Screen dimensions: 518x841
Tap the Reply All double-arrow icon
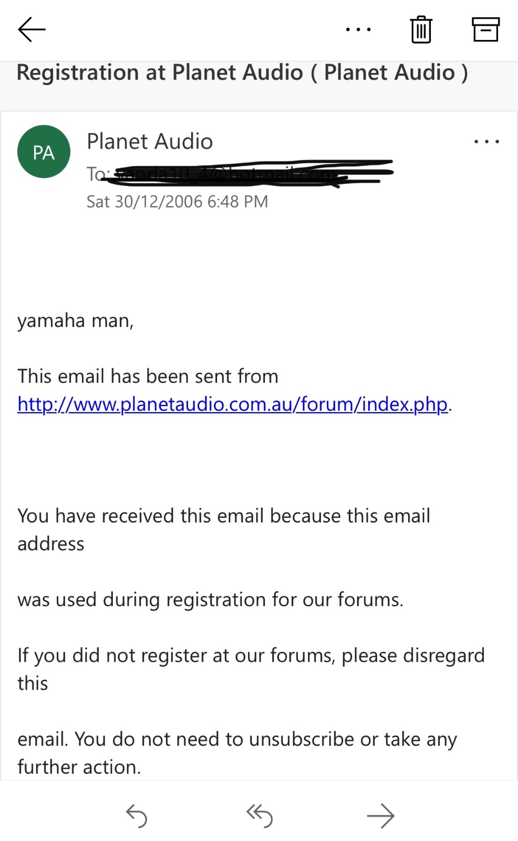click(x=260, y=816)
